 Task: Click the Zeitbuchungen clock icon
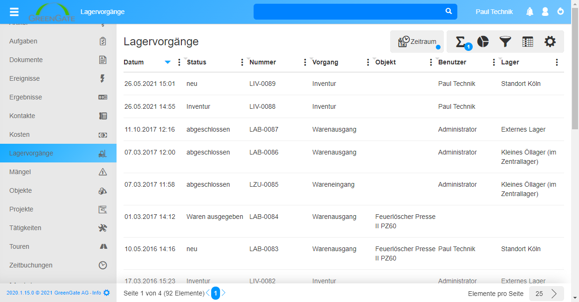point(103,265)
